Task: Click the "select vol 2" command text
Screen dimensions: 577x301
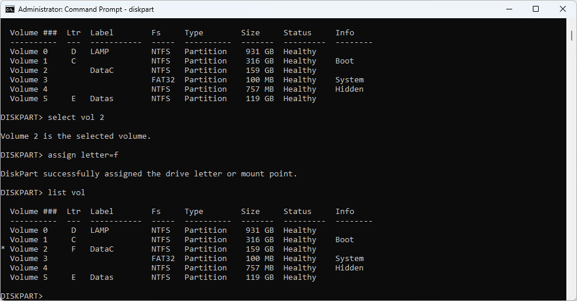Action: [x=76, y=118]
